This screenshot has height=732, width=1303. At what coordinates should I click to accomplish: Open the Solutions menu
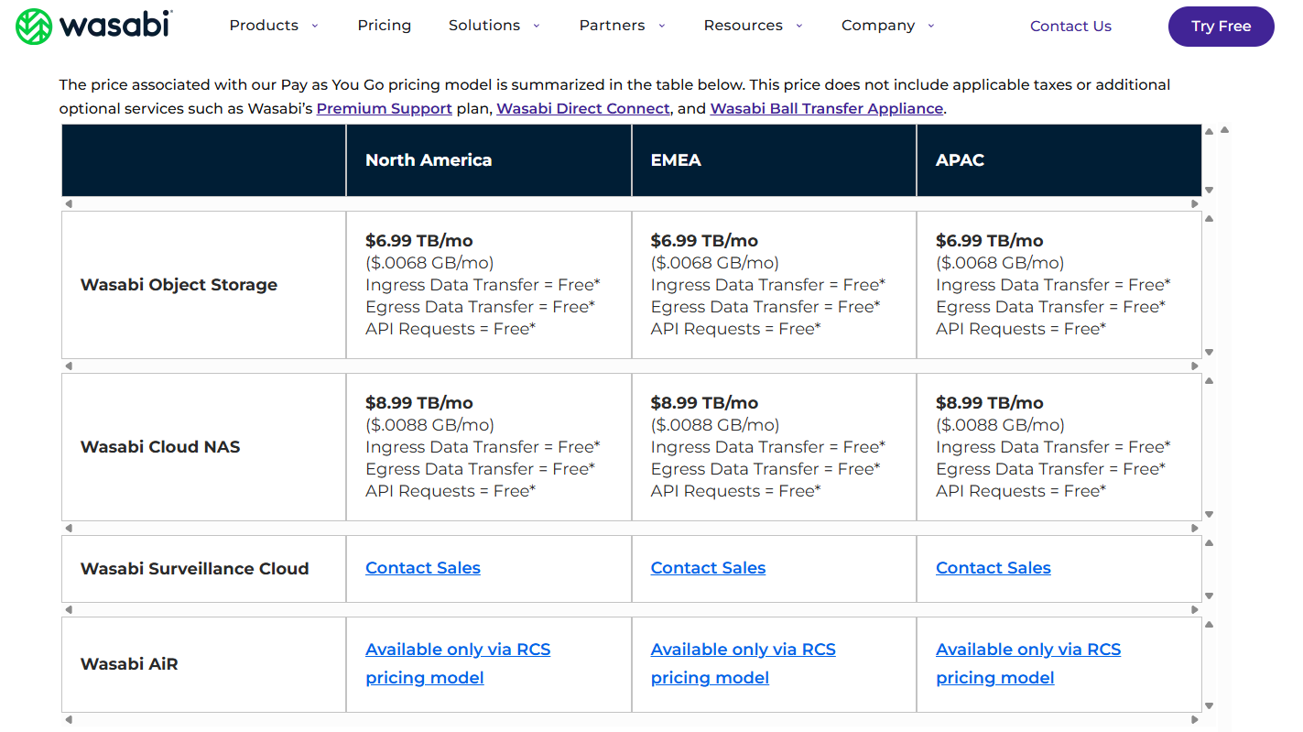[x=484, y=26]
